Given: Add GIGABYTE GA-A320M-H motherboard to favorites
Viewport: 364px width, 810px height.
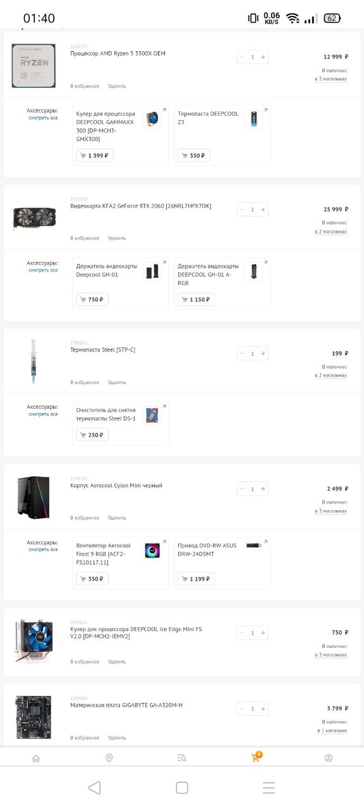Looking at the screenshot, I should 85,738.
